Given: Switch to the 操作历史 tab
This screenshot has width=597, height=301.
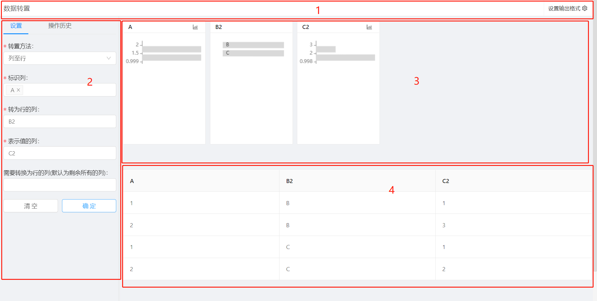Looking at the screenshot, I should tap(60, 26).
